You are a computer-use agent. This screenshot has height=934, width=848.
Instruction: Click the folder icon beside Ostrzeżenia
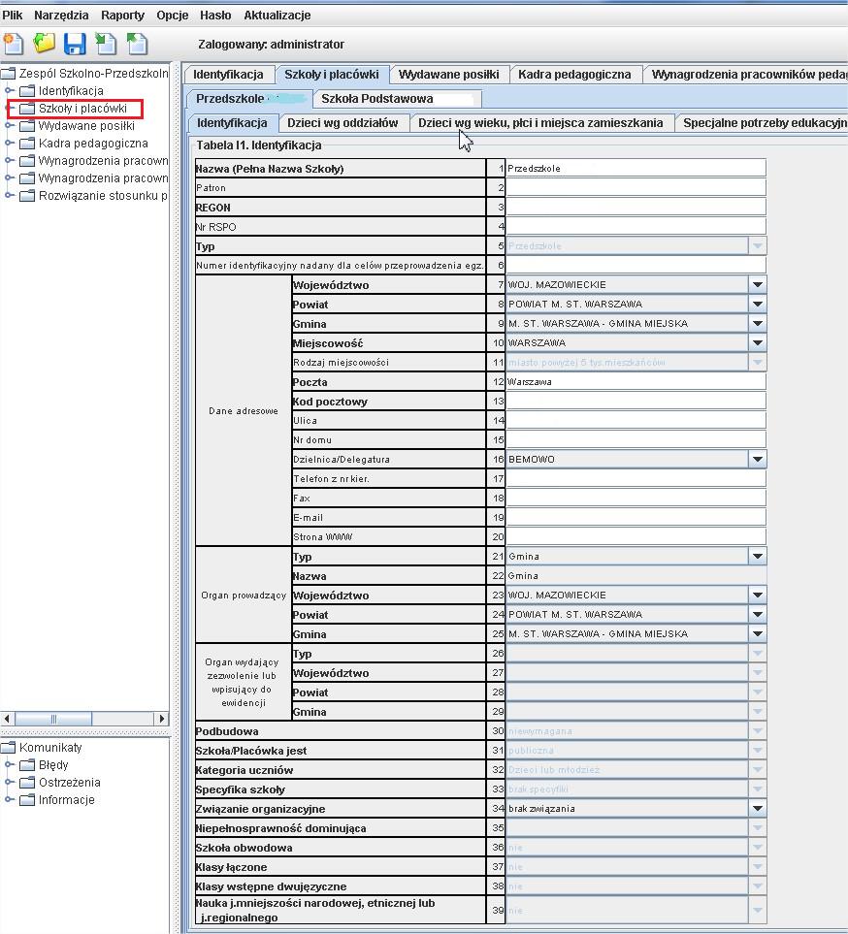pyautogui.click(x=27, y=782)
